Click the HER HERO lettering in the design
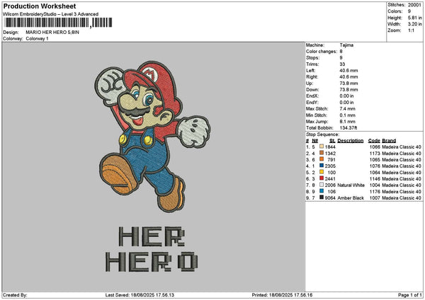425x300 pixels. pos(152,249)
